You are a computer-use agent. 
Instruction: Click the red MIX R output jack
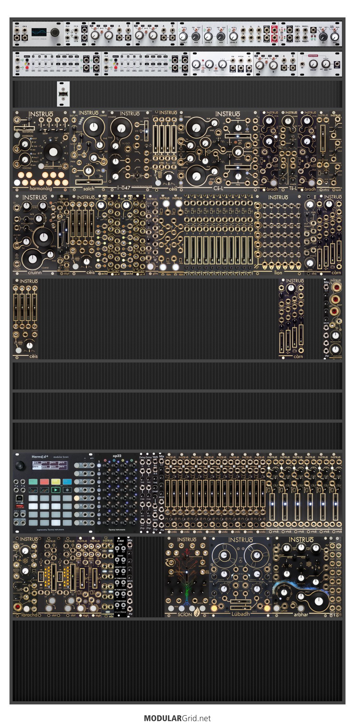point(274,37)
